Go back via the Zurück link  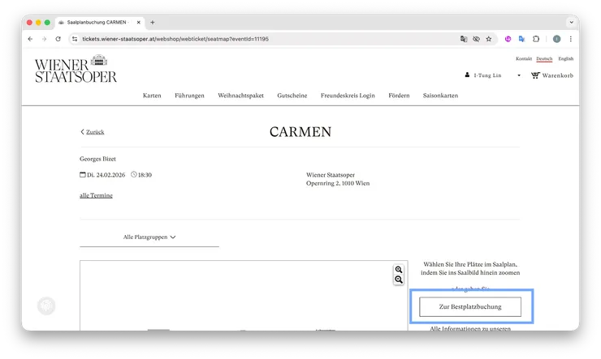pos(93,132)
